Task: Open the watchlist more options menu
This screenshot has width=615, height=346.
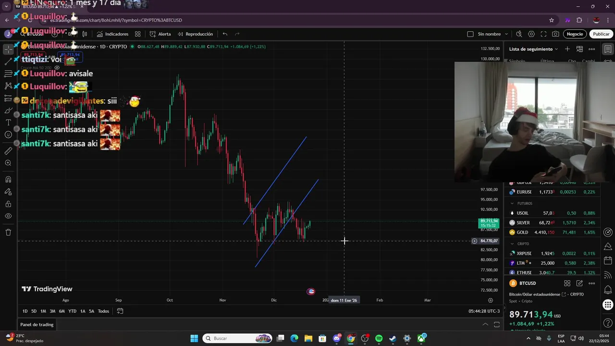Action: click(592, 49)
